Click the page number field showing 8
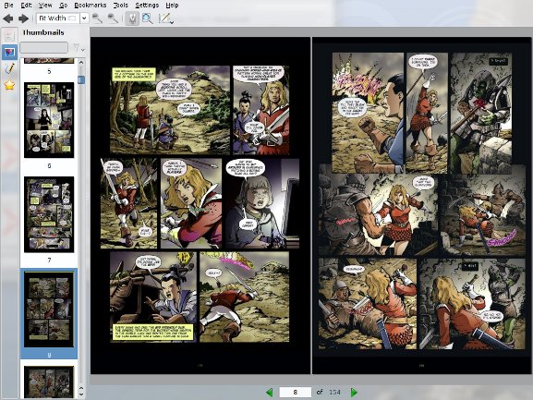533x400 pixels. [x=295, y=393]
